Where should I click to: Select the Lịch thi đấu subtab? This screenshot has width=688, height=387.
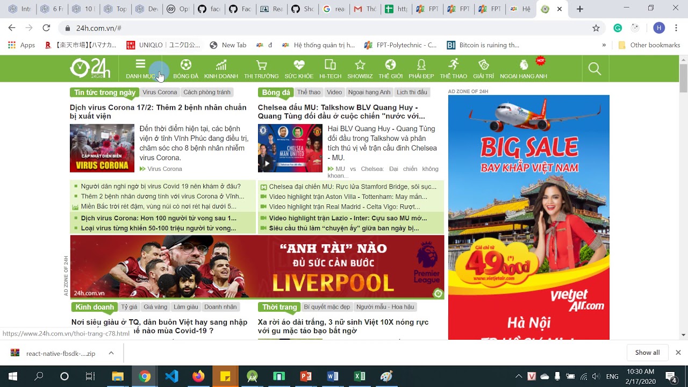coord(412,92)
